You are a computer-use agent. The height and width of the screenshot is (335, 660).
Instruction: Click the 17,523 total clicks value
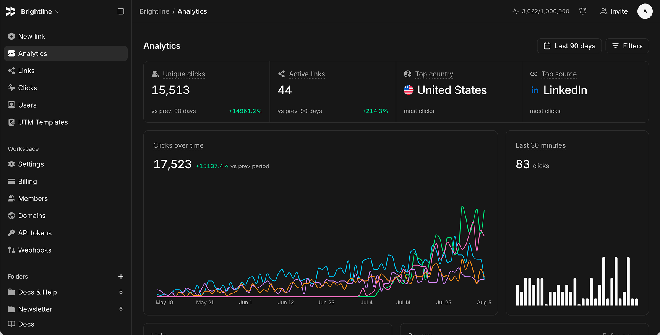click(x=172, y=164)
